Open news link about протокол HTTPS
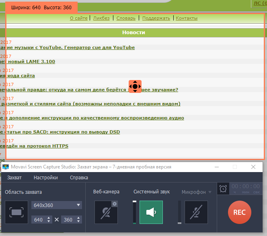This screenshot has width=267, height=236. (34, 146)
